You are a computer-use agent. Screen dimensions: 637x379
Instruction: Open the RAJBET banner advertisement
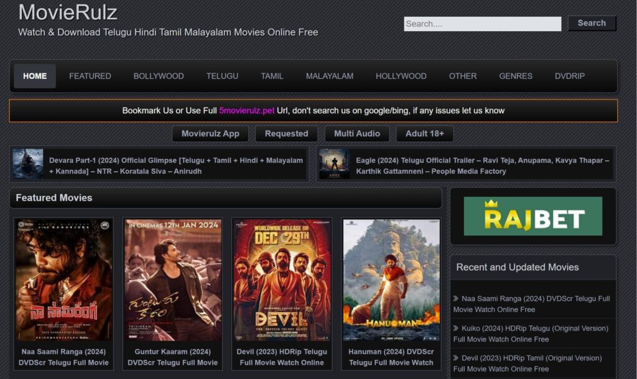(532, 216)
